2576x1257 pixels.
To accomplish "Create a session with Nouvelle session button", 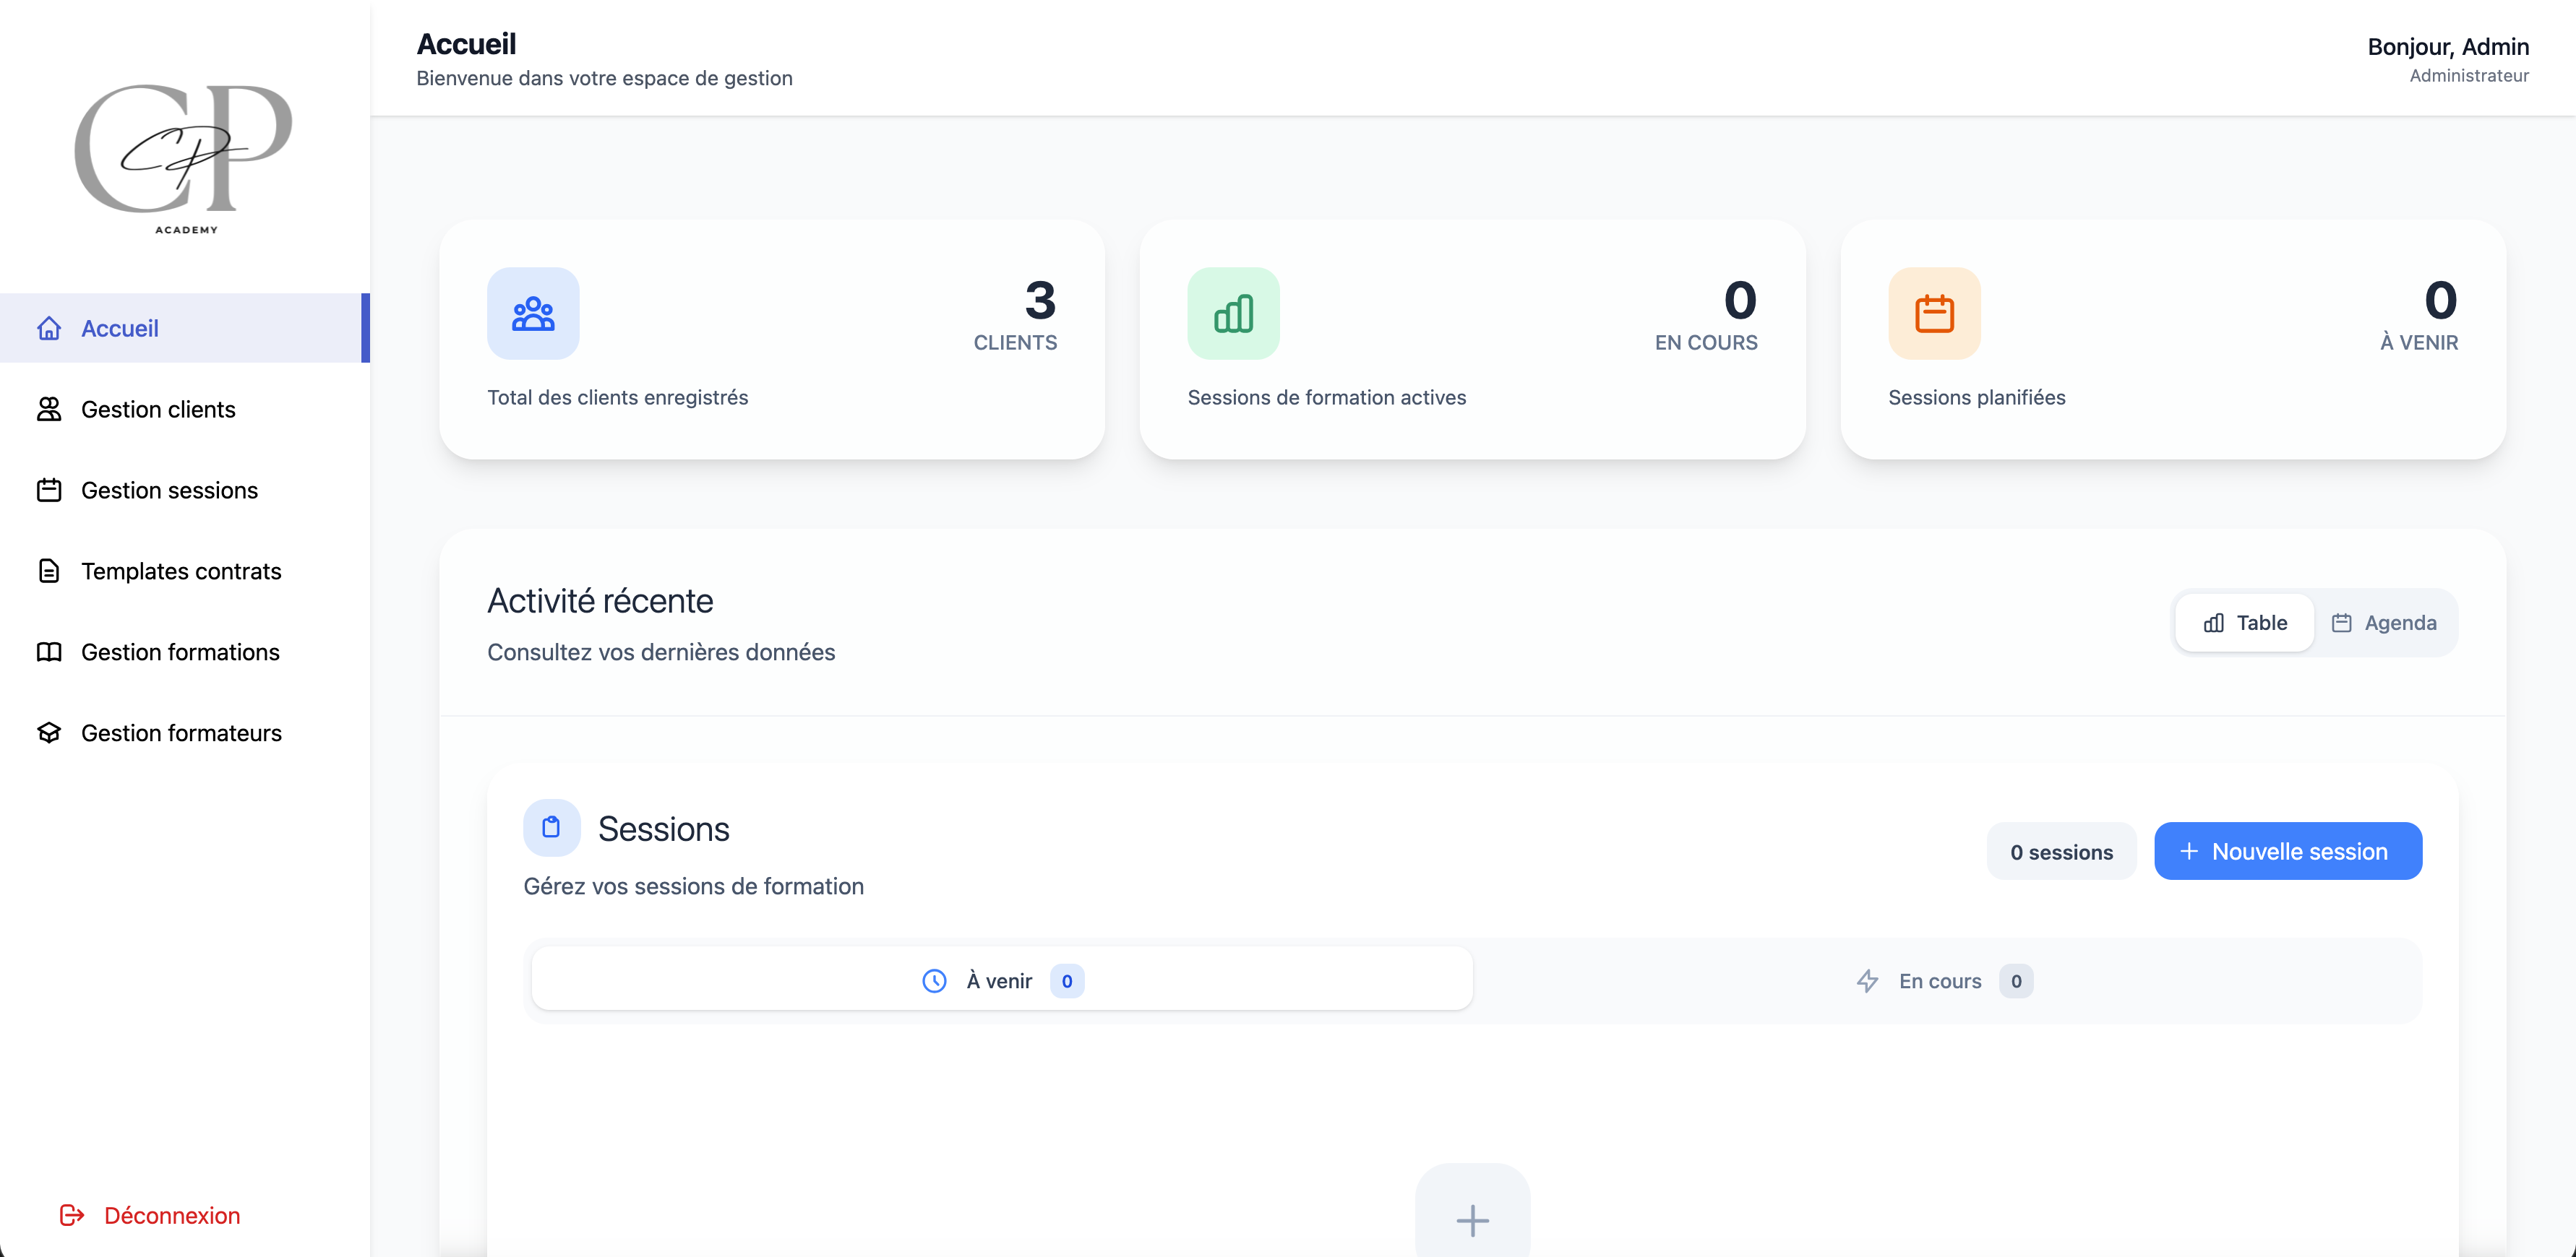I will tap(2288, 850).
